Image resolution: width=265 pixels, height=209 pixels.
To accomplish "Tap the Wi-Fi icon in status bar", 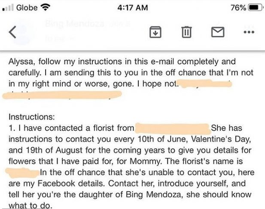I will pyautogui.click(x=46, y=8).
